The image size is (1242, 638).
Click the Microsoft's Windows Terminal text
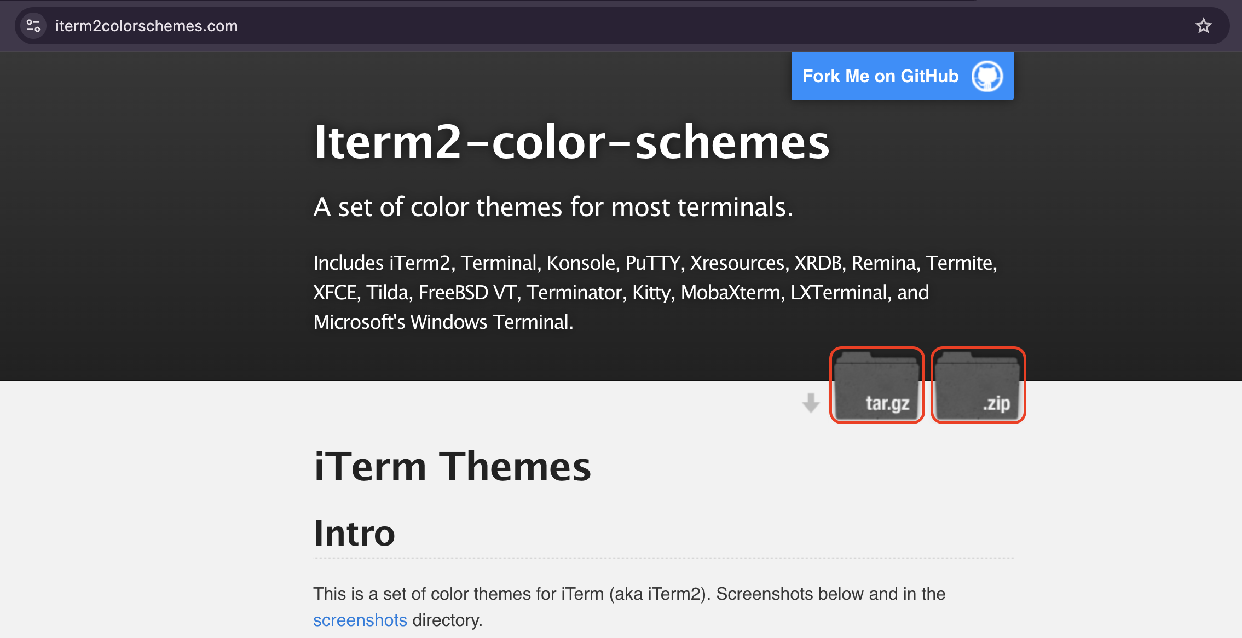(x=443, y=322)
